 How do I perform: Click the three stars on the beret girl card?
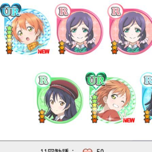pos(42,116)
